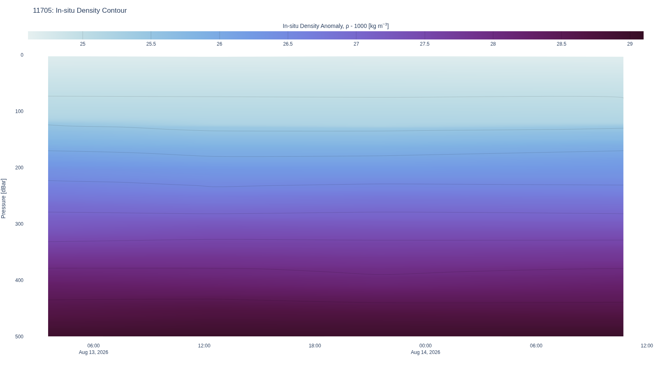Click the x-axis label '12:00' at far right
Screen dimensions: 658x370
coord(646,346)
